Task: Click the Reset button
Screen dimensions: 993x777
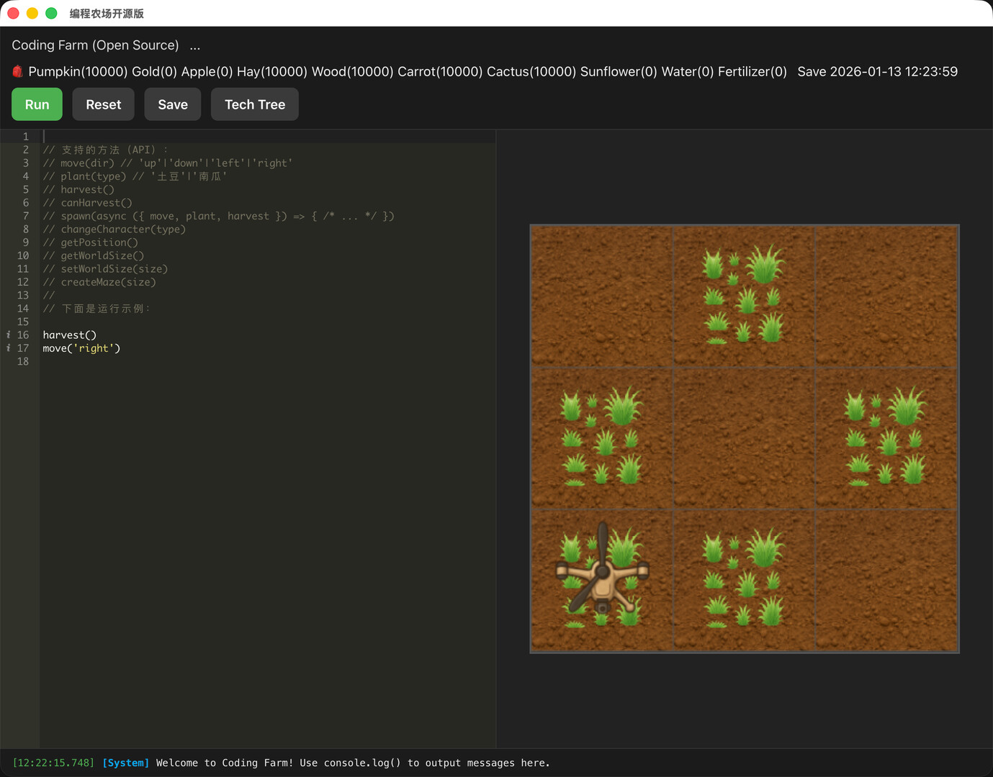Action: 103,104
